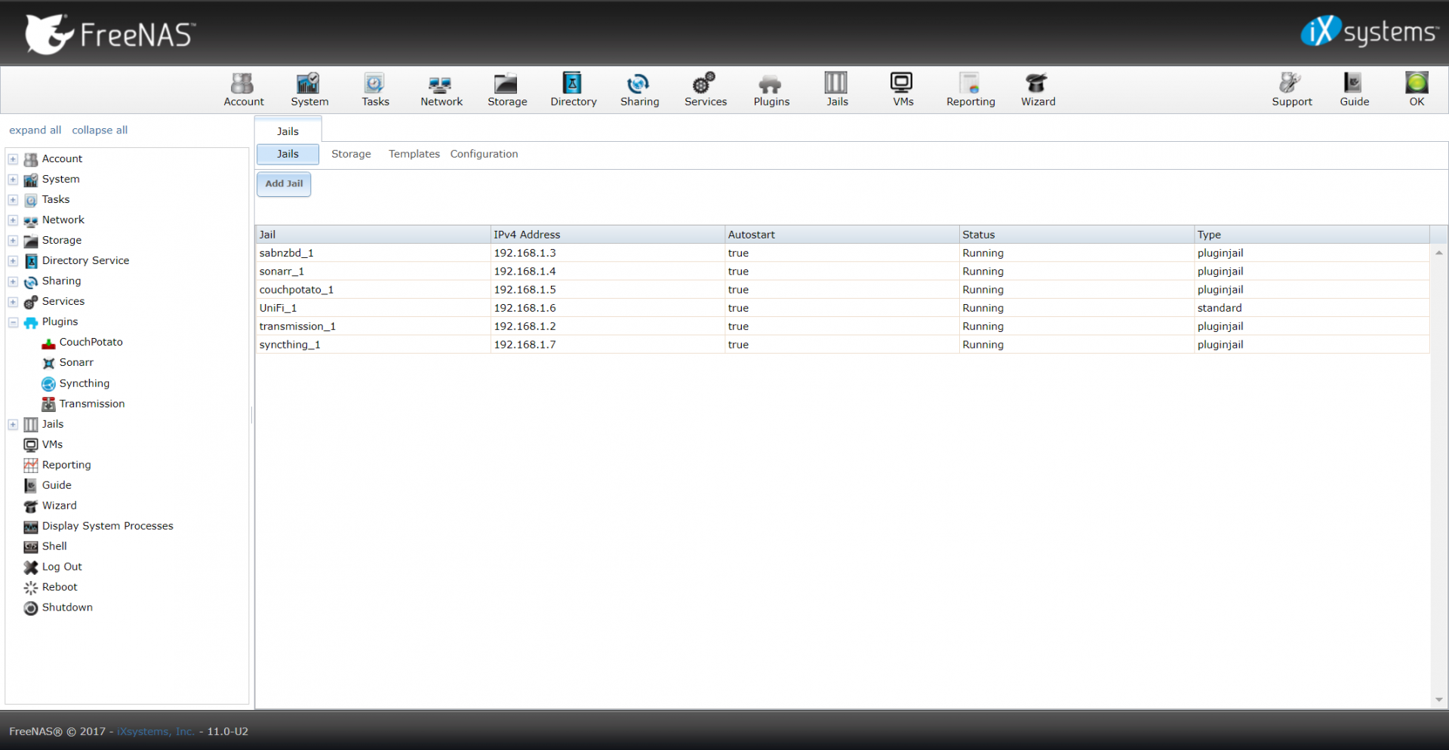
Task: Open the Services toolbar icon
Action: [706, 90]
